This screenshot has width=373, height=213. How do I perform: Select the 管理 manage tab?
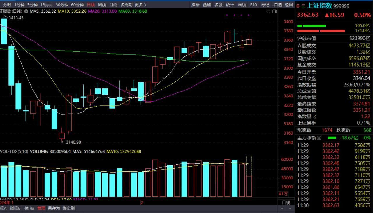pos(41,208)
